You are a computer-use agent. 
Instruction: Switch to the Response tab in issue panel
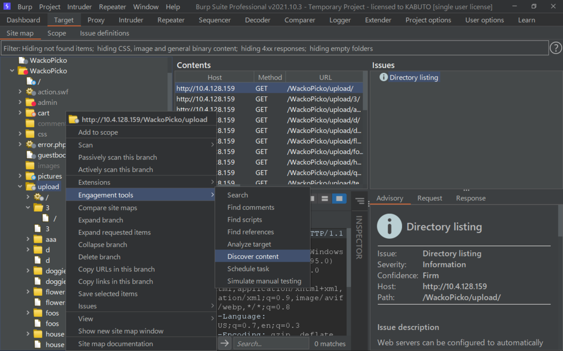(x=471, y=198)
